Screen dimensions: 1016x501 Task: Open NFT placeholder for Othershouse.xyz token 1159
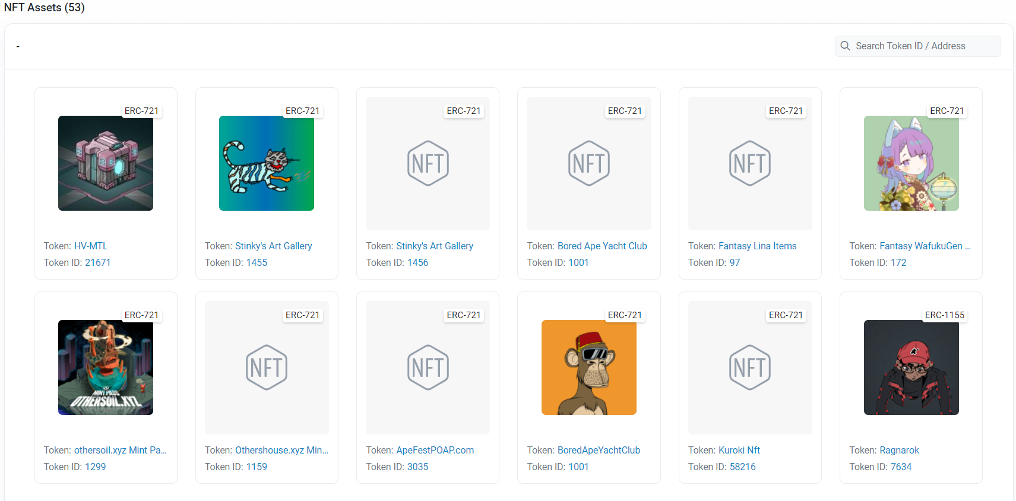coord(267,367)
